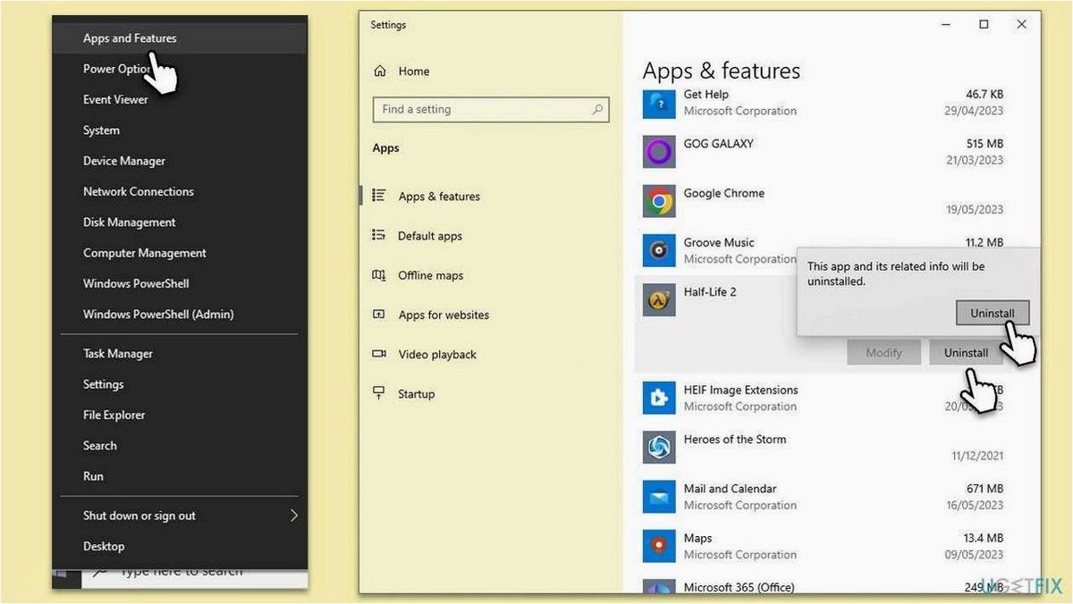The width and height of the screenshot is (1073, 604).
Task: Launch Disk Management from menu
Action: coord(130,222)
